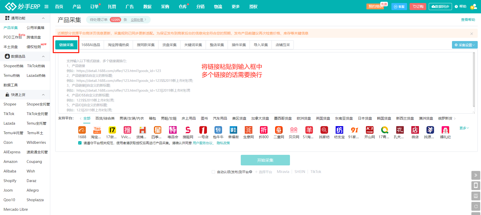This screenshot has width=481, height=215.
Task: Click the refresh floating icon
Action: 476,206
